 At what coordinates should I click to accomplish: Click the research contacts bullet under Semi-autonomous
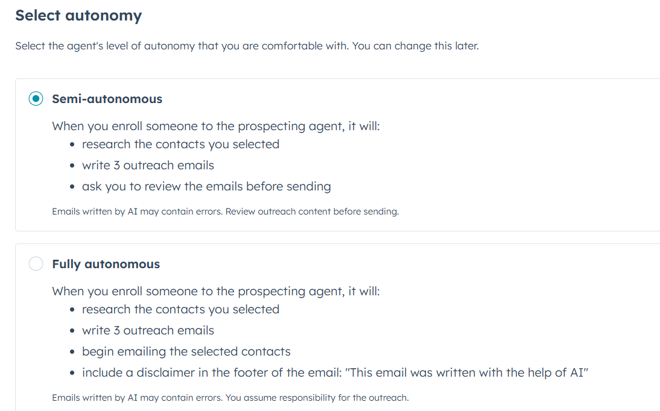coord(180,144)
